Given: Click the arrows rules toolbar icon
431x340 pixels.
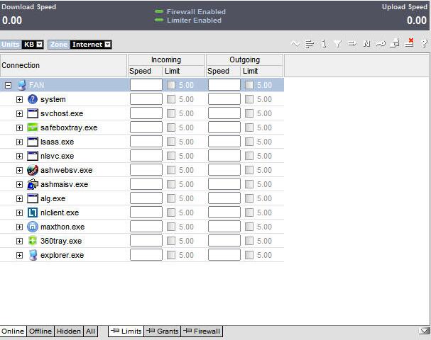Looking at the screenshot, I should (352, 44).
